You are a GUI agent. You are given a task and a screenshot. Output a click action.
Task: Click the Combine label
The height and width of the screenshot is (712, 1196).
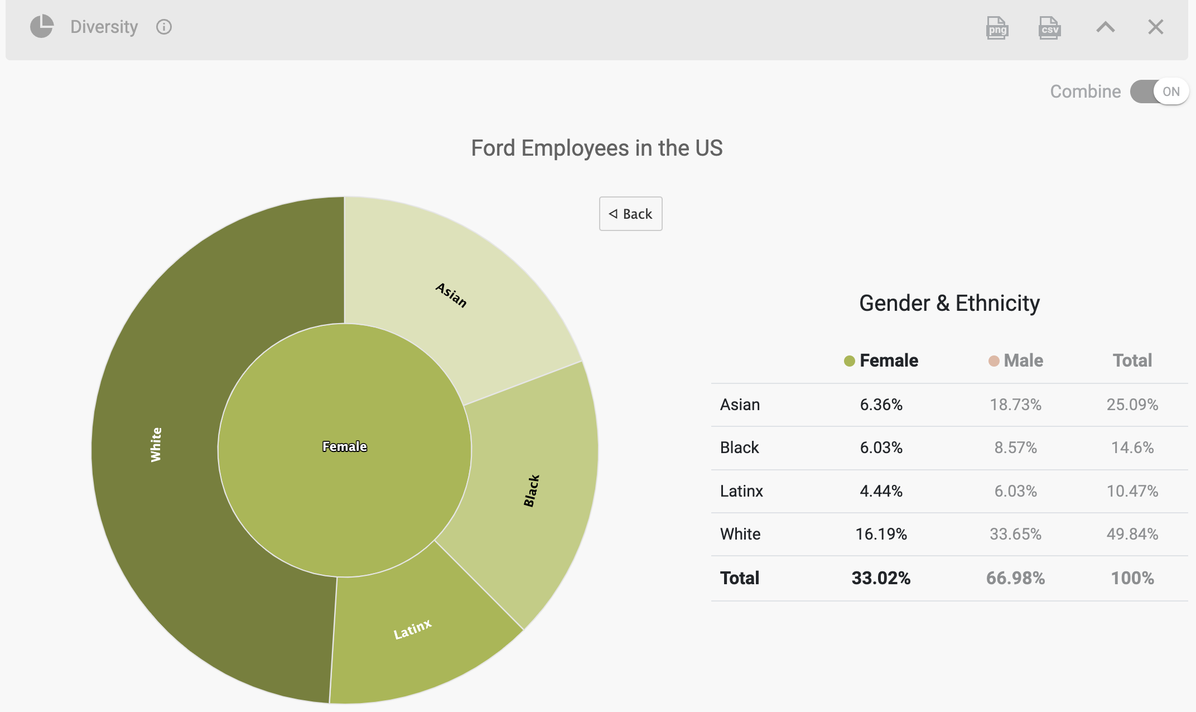[1086, 92]
